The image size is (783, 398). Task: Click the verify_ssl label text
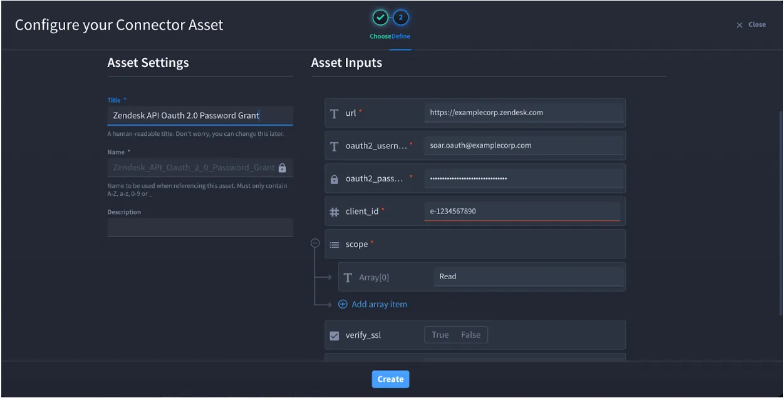(x=363, y=335)
